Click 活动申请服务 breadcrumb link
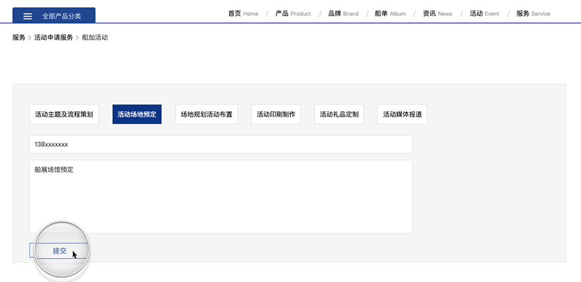The width and height of the screenshot is (581, 282). pyautogui.click(x=53, y=37)
